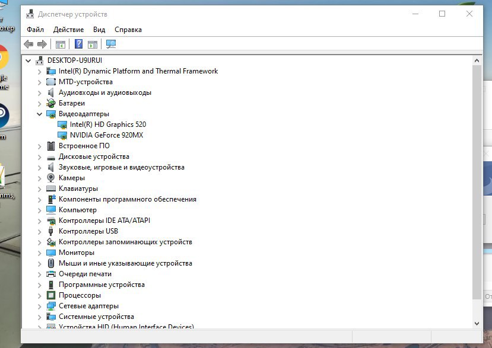492x348 pixels.
Task: Click the Камеры webcam icon
Action: pyautogui.click(x=51, y=178)
